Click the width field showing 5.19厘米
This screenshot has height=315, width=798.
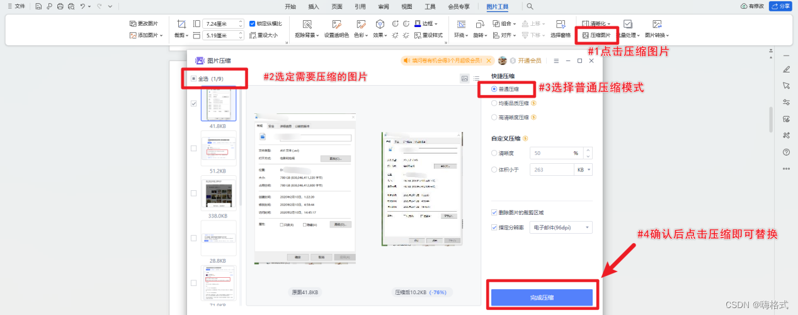(223, 35)
